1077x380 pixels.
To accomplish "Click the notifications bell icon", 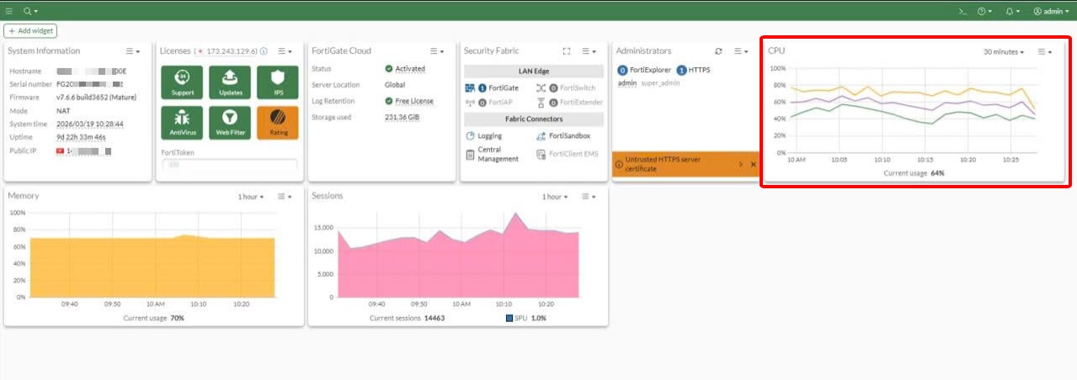I will (1011, 11).
